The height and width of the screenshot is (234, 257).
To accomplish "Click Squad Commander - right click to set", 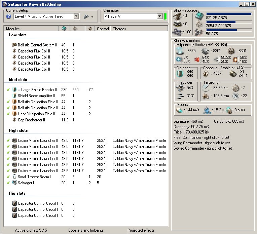I will (203, 148).
